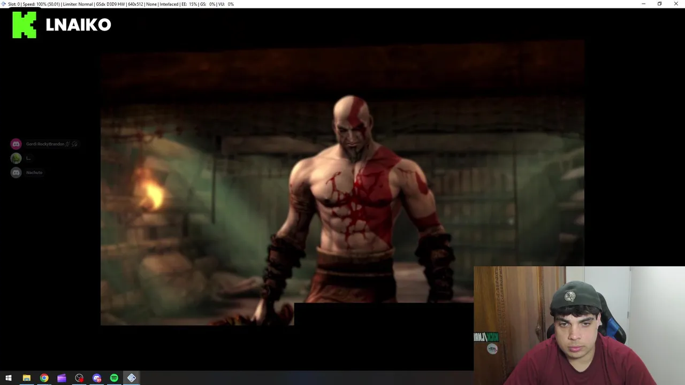Click Gordi RockyBrandon's Discord avatar
This screenshot has height=385, width=685.
16,144
